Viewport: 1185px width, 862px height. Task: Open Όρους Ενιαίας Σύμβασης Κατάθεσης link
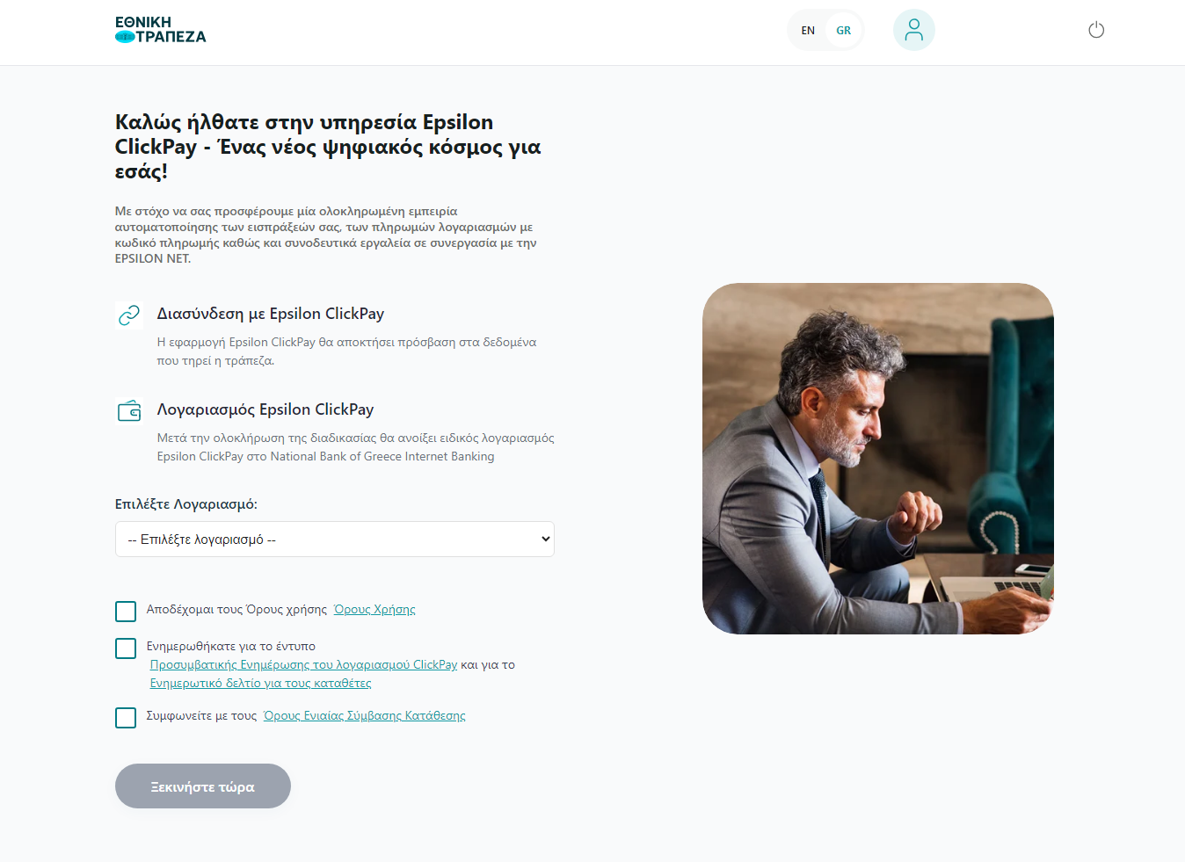click(x=364, y=716)
